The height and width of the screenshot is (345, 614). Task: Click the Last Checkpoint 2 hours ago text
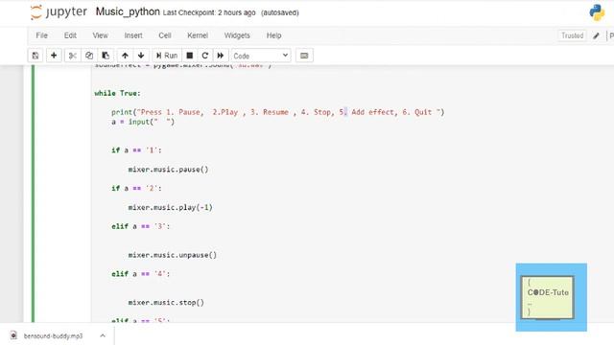point(209,12)
